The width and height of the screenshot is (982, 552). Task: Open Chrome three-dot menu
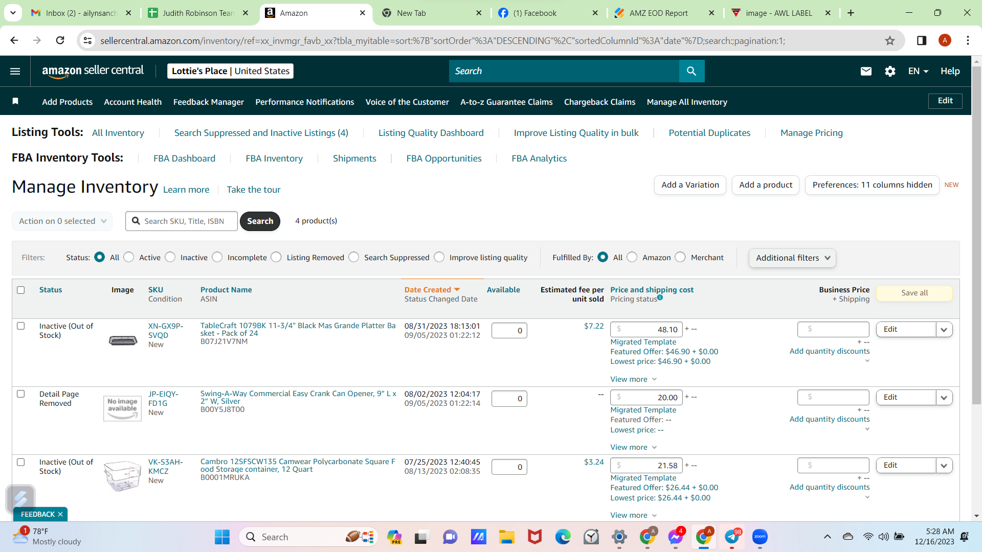pos(968,40)
